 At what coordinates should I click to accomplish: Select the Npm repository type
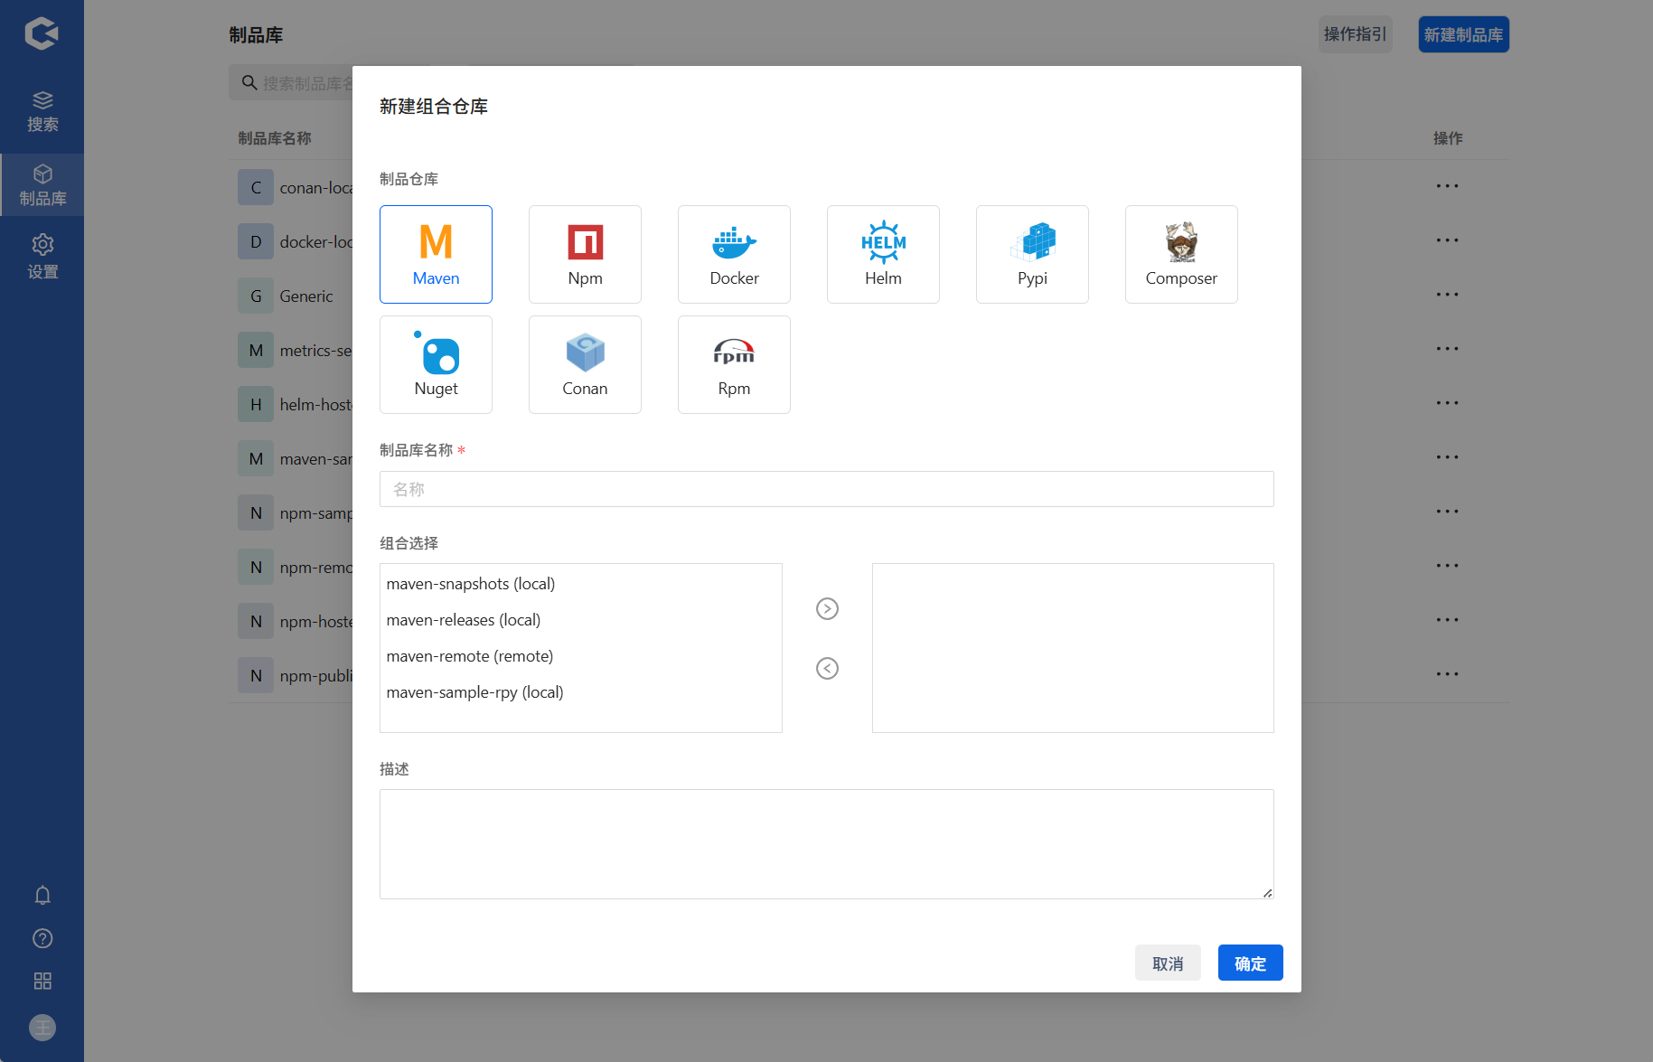585,254
